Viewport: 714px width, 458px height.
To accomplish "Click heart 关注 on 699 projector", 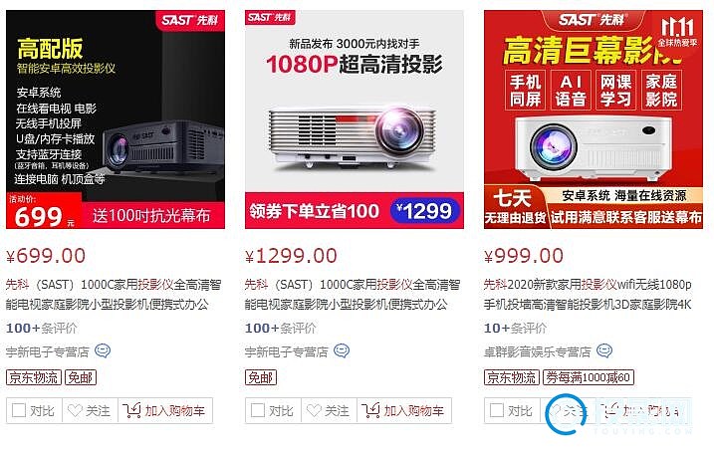I will pos(90,410).
